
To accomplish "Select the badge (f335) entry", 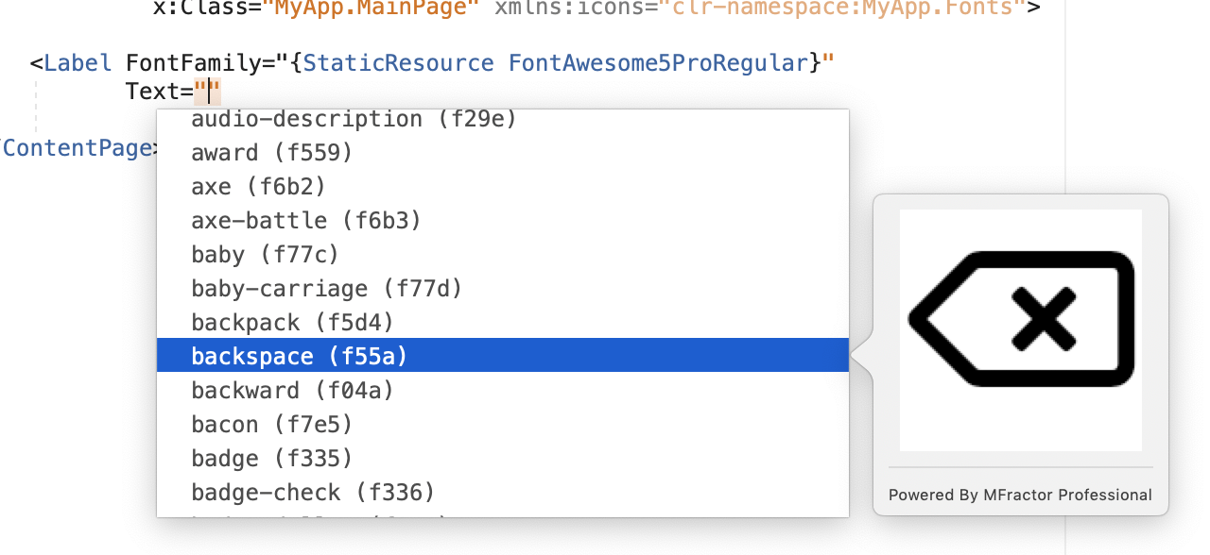I will point(502,459).
